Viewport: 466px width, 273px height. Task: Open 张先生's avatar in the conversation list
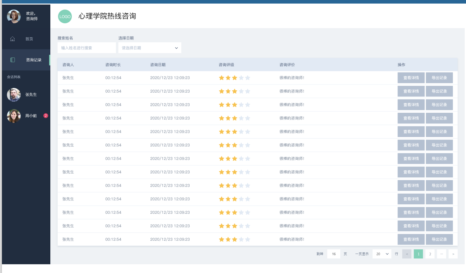tap(14, 95)
